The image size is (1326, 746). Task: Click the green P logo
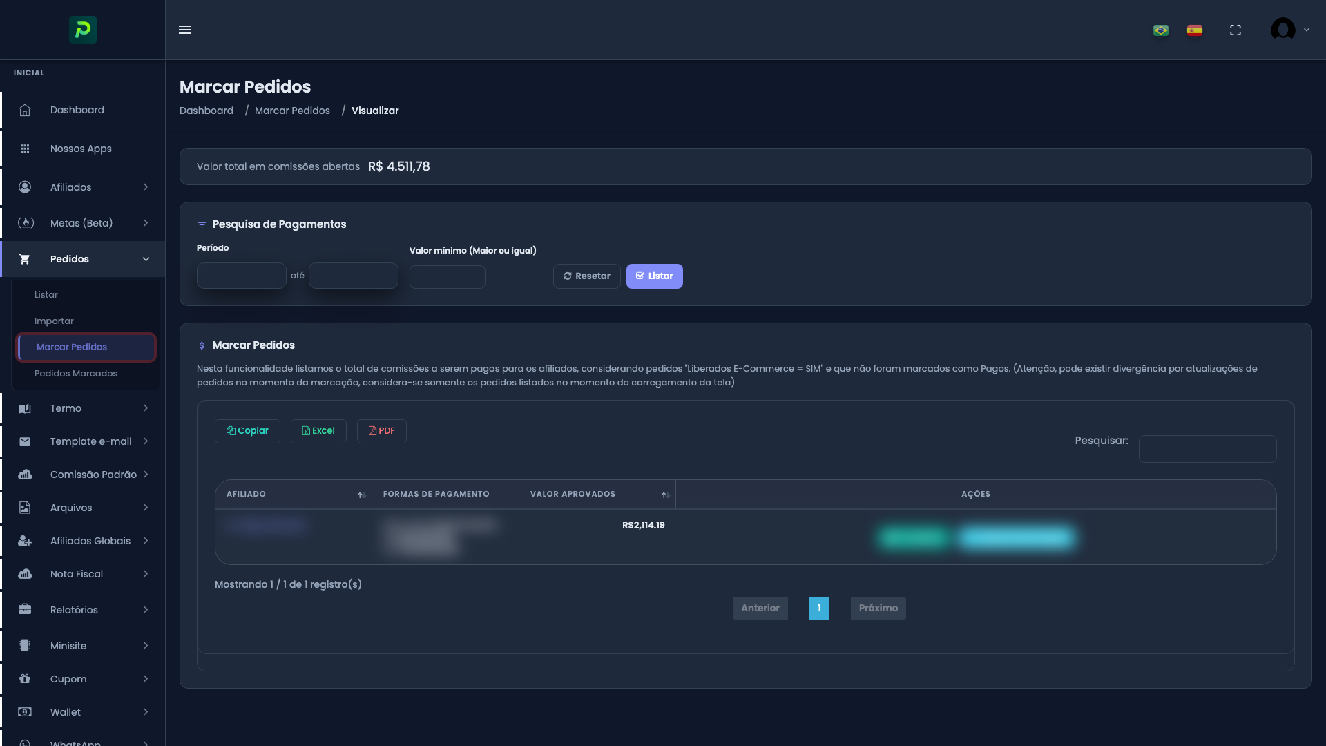[x=83, y=30]
